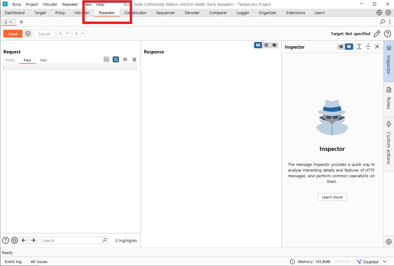
Task: Open the Repeater menu in menu bar
Action: point(70,4)
